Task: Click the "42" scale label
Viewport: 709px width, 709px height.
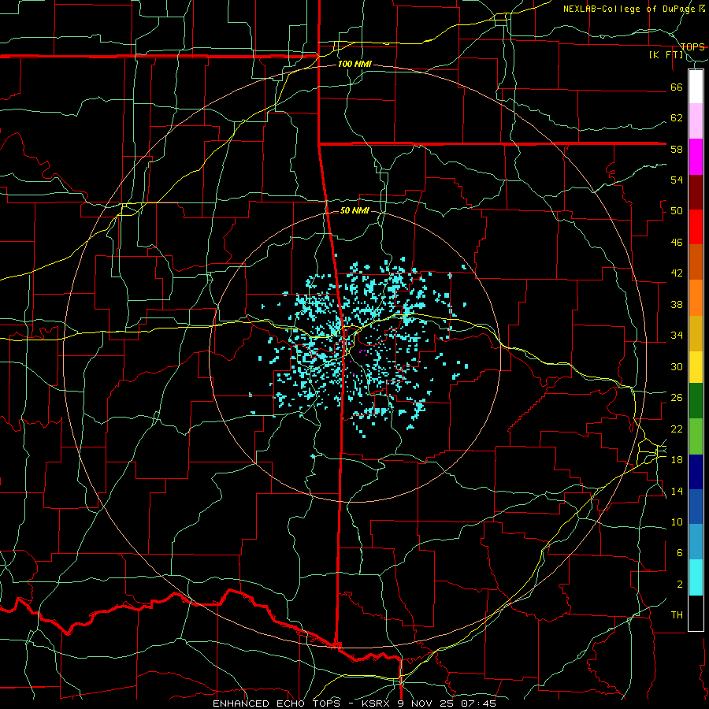Action: (677, 273)
